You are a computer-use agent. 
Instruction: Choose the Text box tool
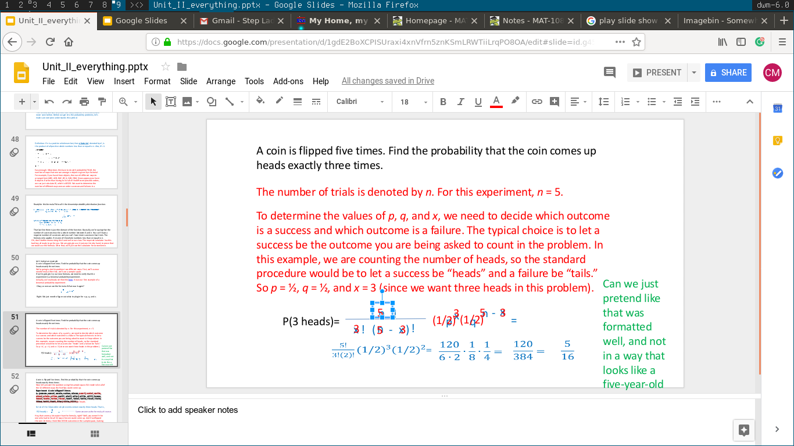[171, 102]
